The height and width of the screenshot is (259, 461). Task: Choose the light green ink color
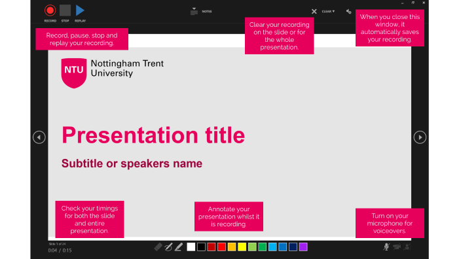(252, 247)
